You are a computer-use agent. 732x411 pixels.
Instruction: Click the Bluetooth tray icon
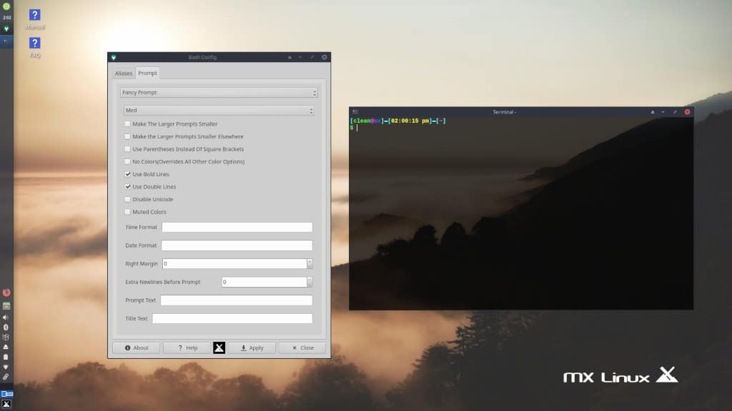(x=6, y=327)
